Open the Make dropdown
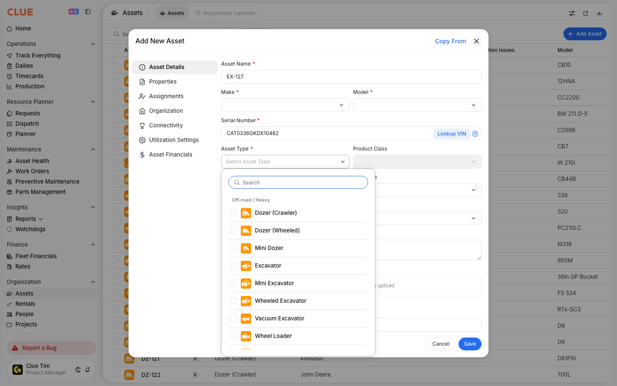The image size is (617, 386). (x=285, y=105)
